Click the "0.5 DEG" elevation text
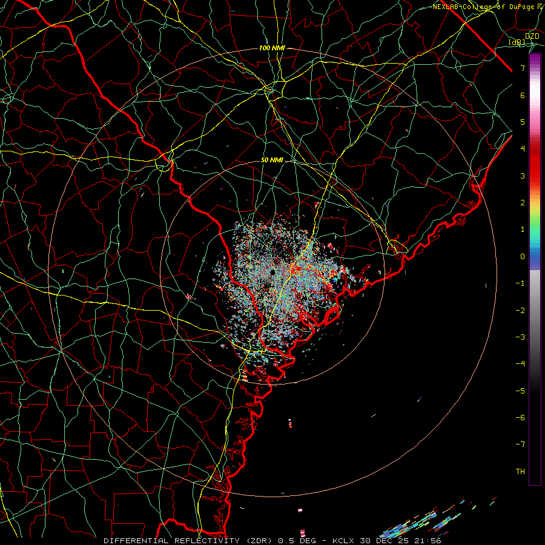 tap(297, 541)
